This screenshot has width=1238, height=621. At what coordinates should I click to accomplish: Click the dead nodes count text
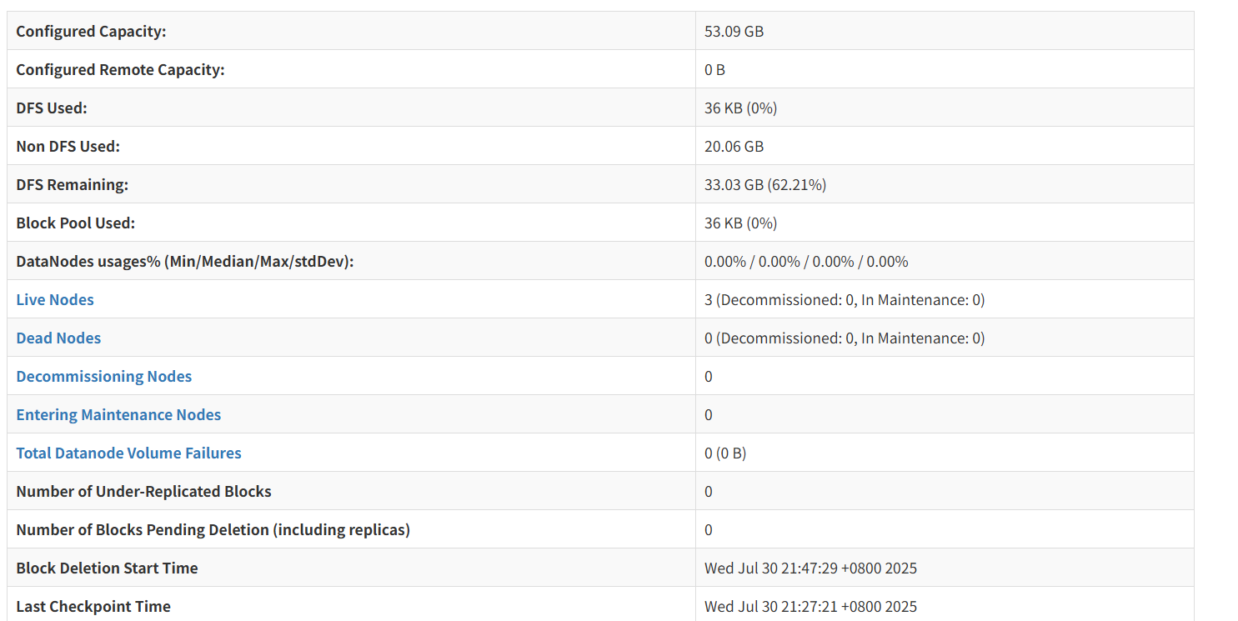pyautogui.click(x=844, y=338)
